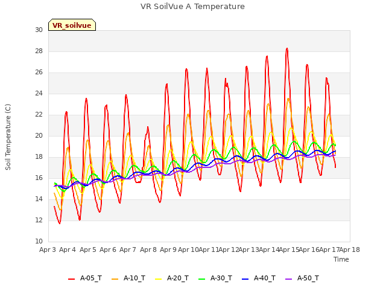
Task: Click the Apr 15 x-axis tick label
Action: (x=289, y=250)
